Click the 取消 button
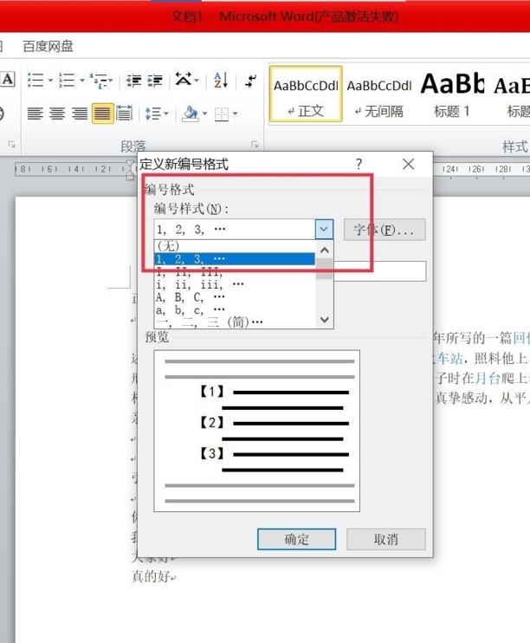The image size is (530, 643). coord(386,539)
